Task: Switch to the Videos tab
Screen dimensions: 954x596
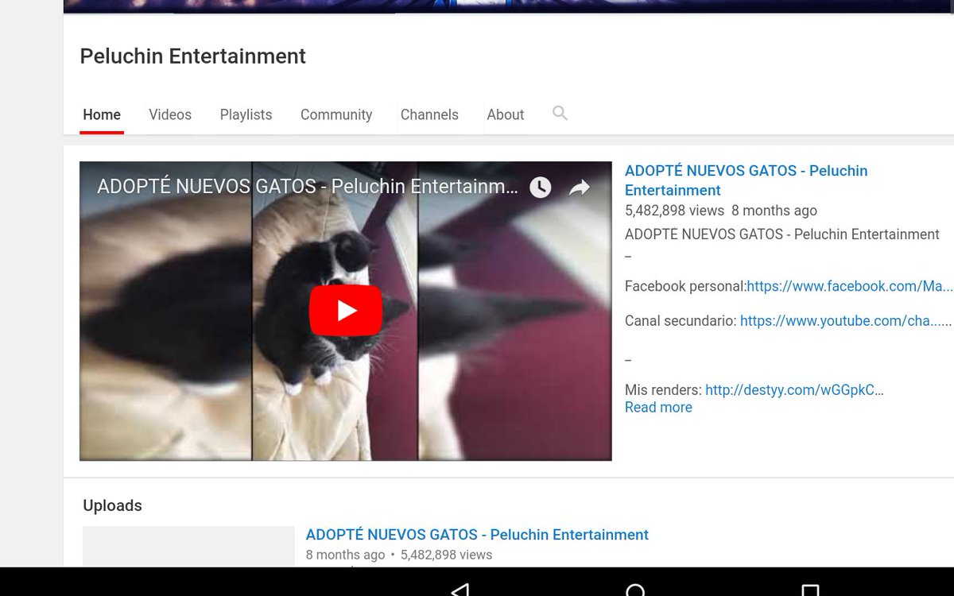Action: pos(170,114)
